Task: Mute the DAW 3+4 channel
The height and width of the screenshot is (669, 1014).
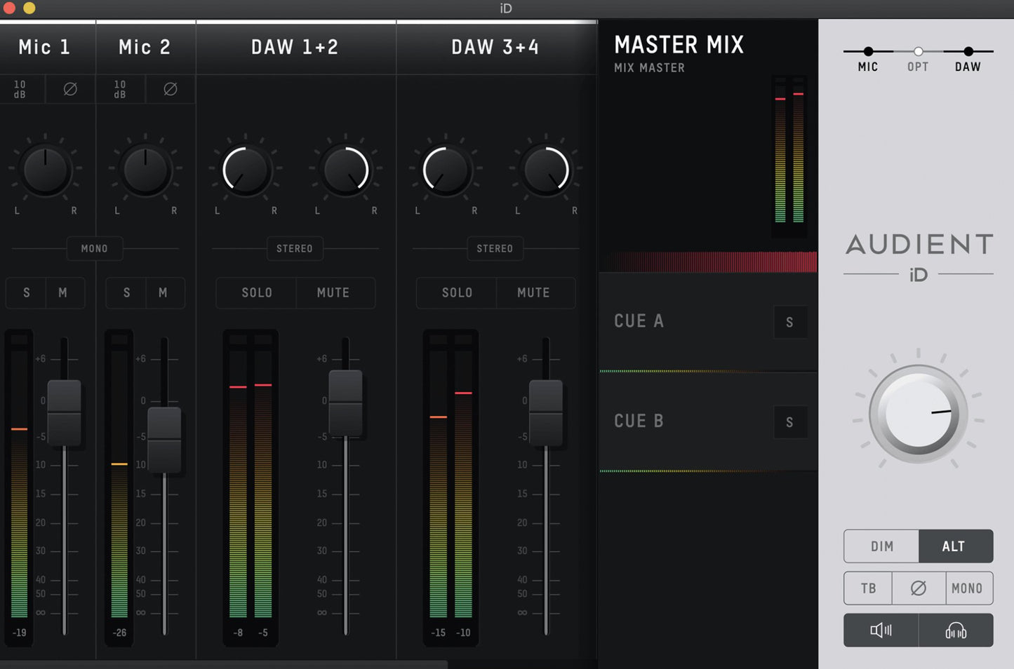Action: tap(535, 292)
